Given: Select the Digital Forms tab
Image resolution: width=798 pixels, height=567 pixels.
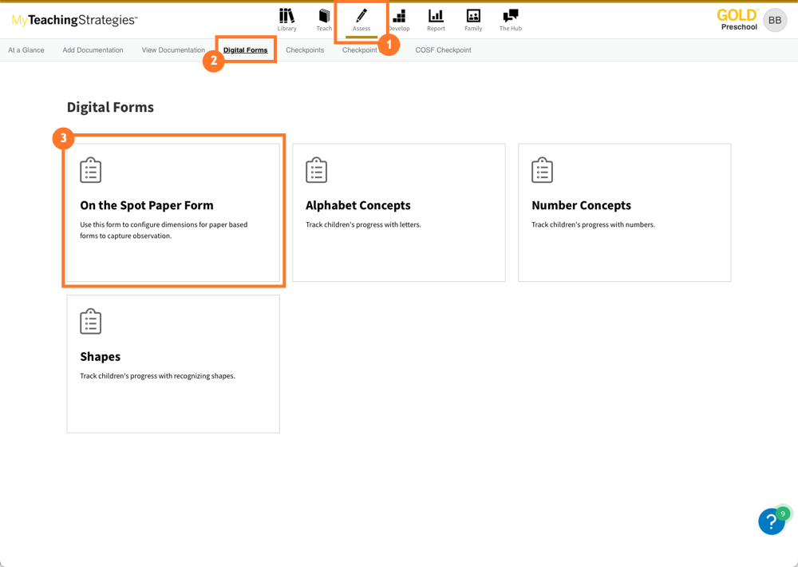Looking at the screenshot, I should (245, 50).
